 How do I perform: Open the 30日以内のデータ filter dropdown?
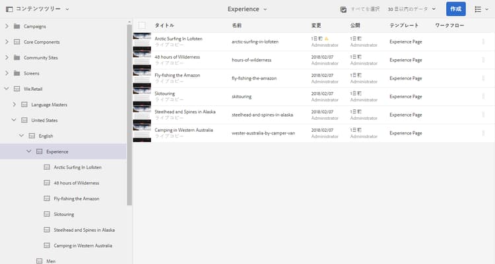(412, 9)
